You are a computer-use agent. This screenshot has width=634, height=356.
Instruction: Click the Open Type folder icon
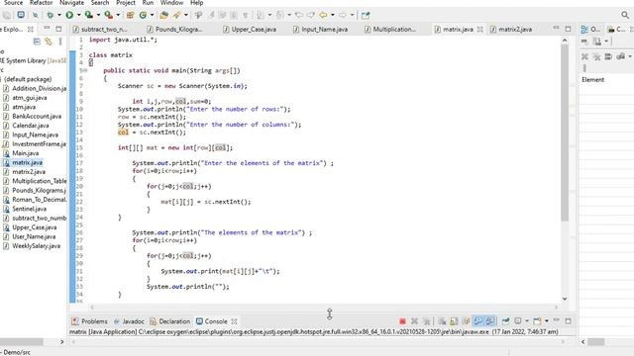tap(163, 16)
